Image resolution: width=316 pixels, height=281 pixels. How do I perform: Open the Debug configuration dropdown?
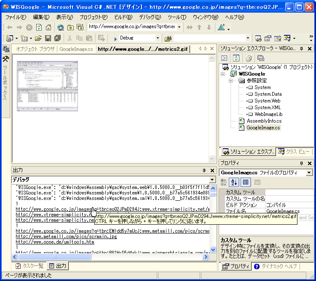[158, 38]
